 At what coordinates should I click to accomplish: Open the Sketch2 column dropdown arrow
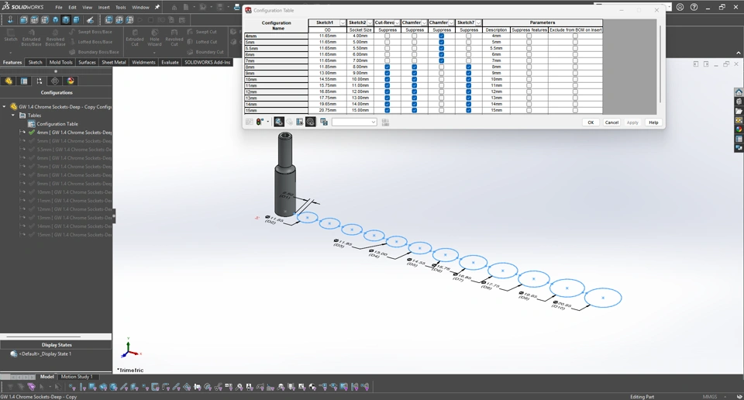click(x=370, y=22)
